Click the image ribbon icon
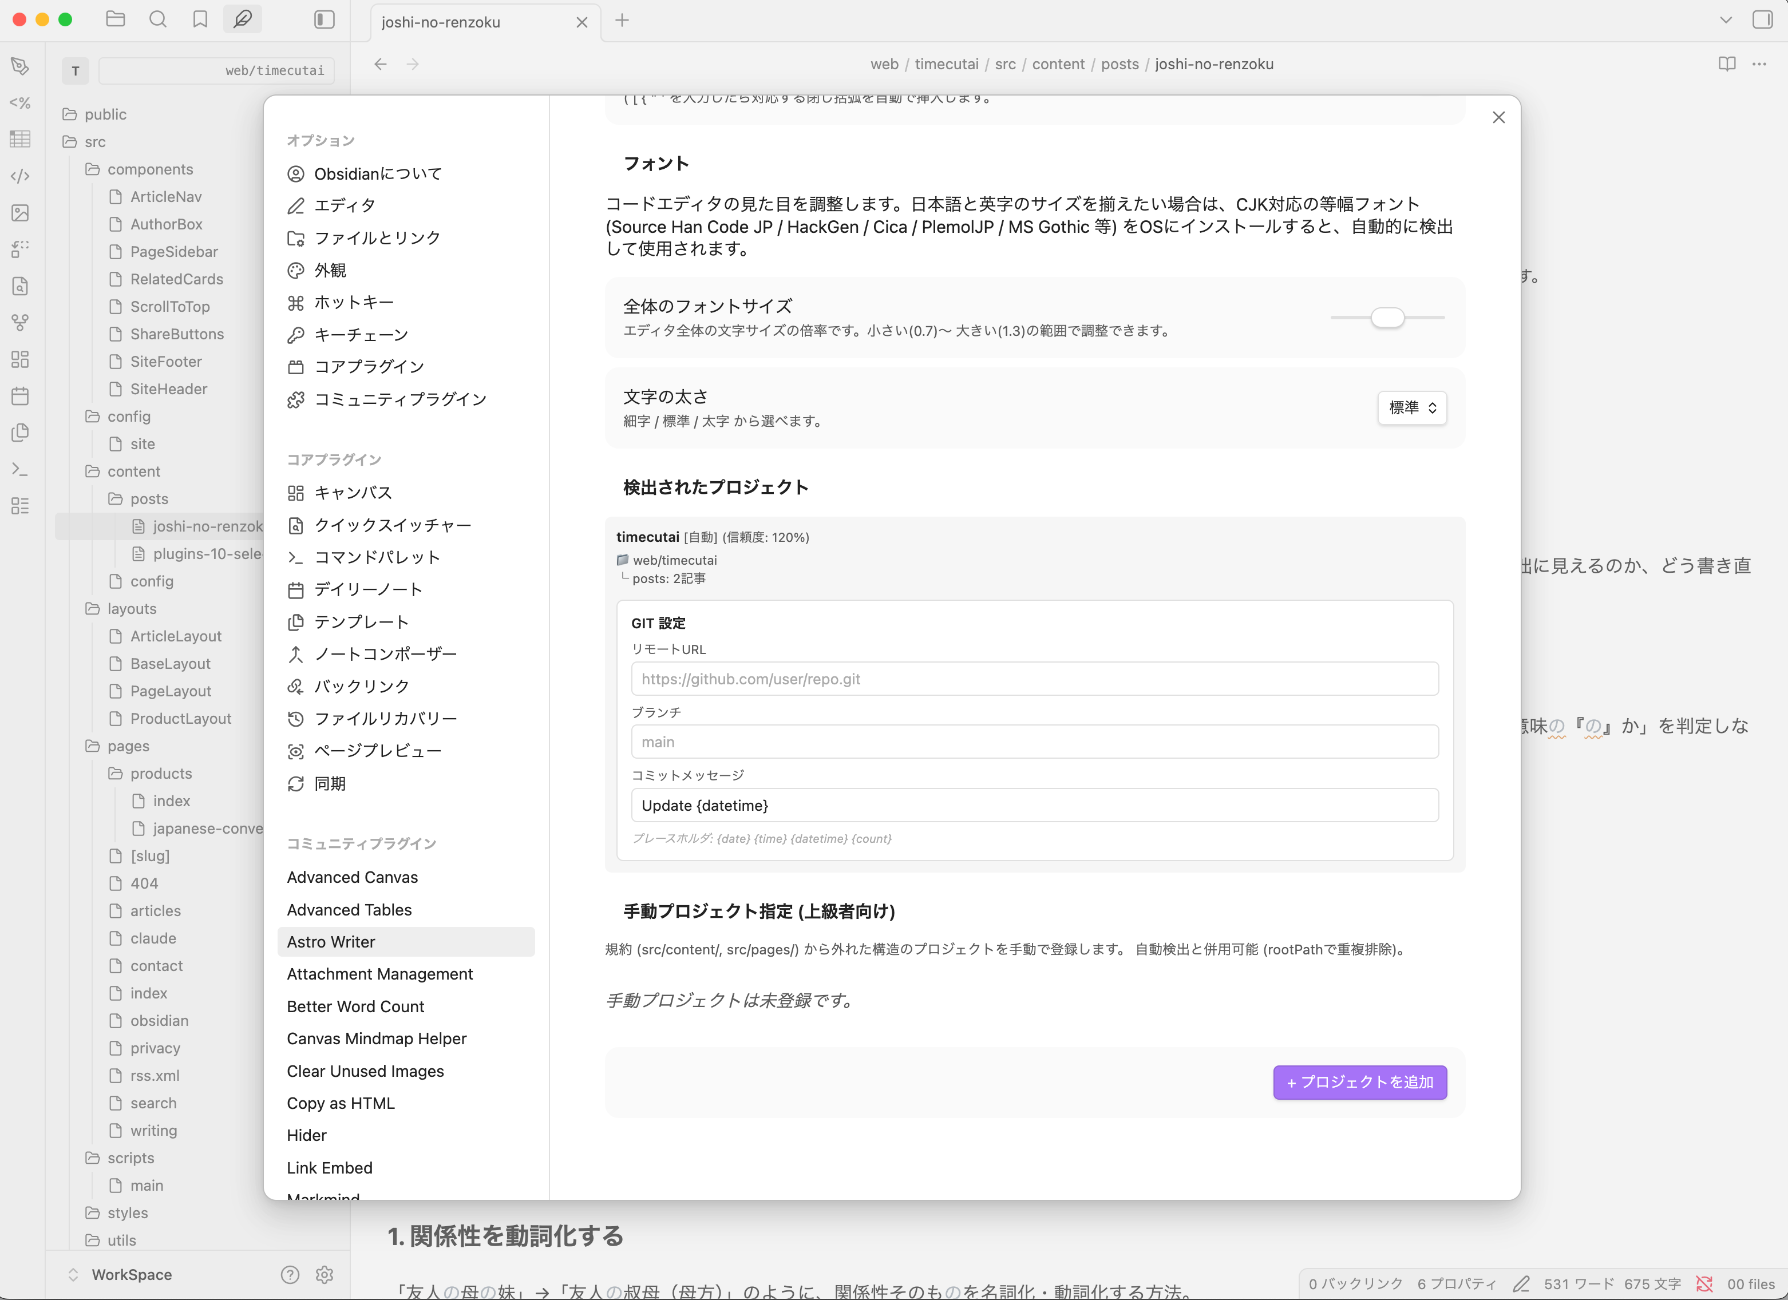This screenshot has width=1788, height=1300. click(21, 213)
